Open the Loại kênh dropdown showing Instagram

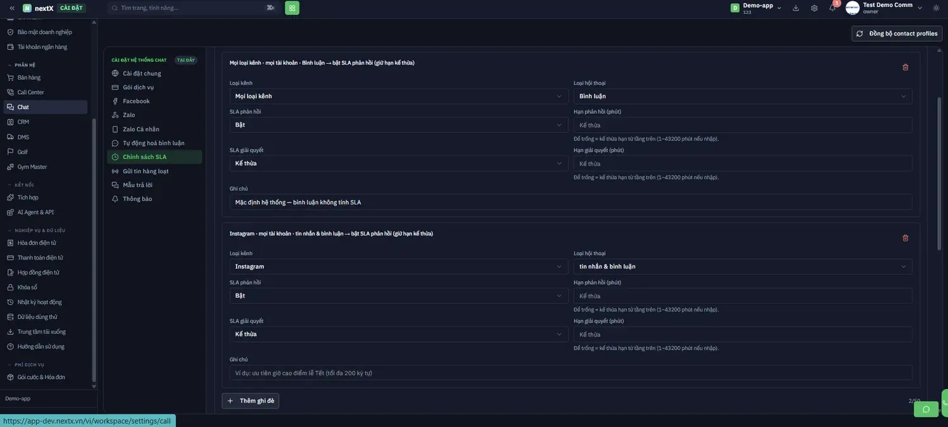point(399,267)
